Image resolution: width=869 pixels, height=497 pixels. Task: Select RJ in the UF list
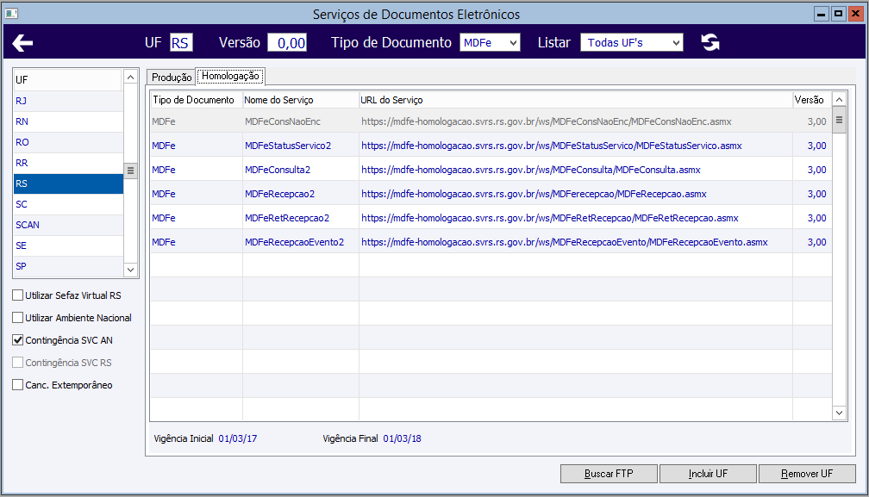click(67, 101)
